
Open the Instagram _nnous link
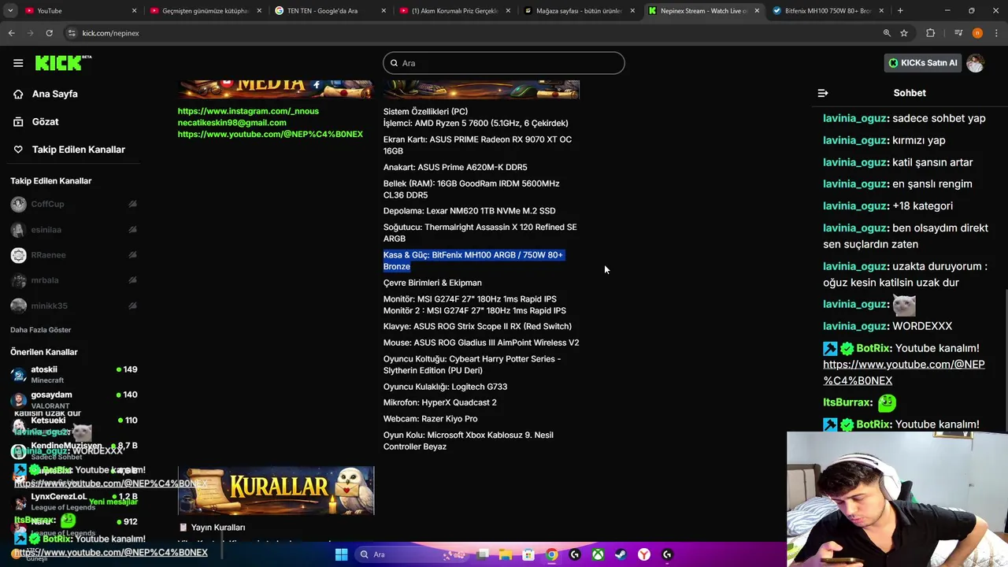[248, 111]
